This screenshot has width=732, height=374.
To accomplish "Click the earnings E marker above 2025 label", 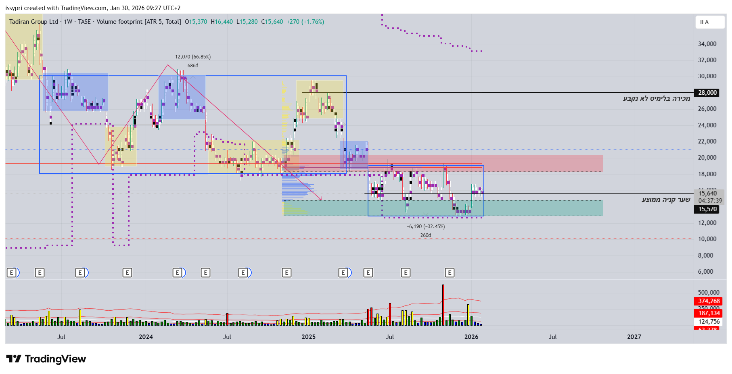I will (x=287, y=273).
